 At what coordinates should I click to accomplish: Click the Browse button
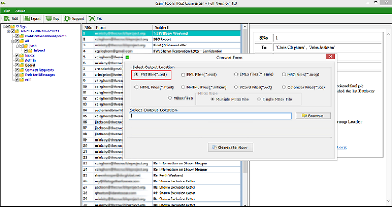point(313,116)
